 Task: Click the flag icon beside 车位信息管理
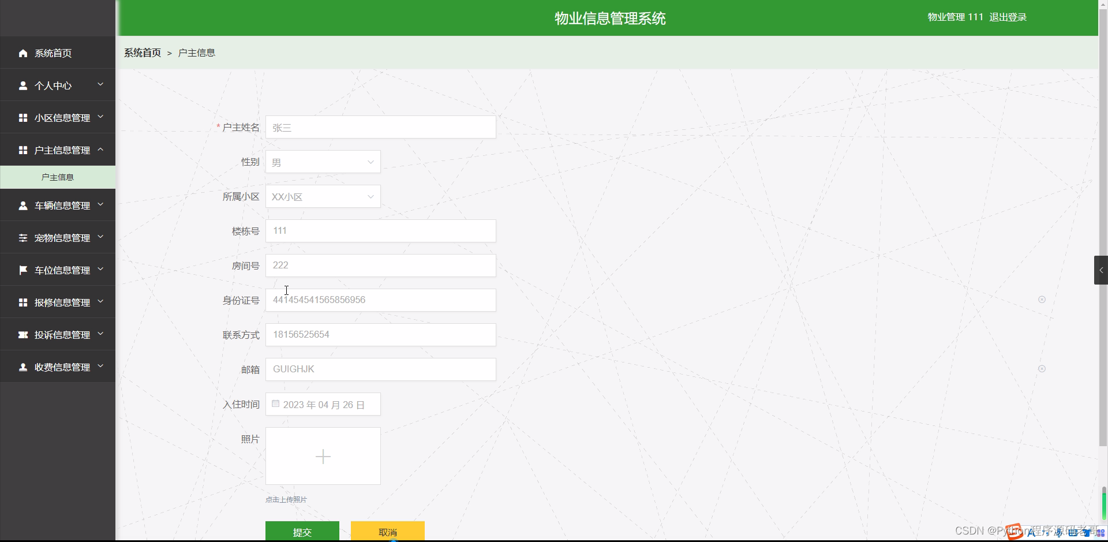tap(23, 270)
